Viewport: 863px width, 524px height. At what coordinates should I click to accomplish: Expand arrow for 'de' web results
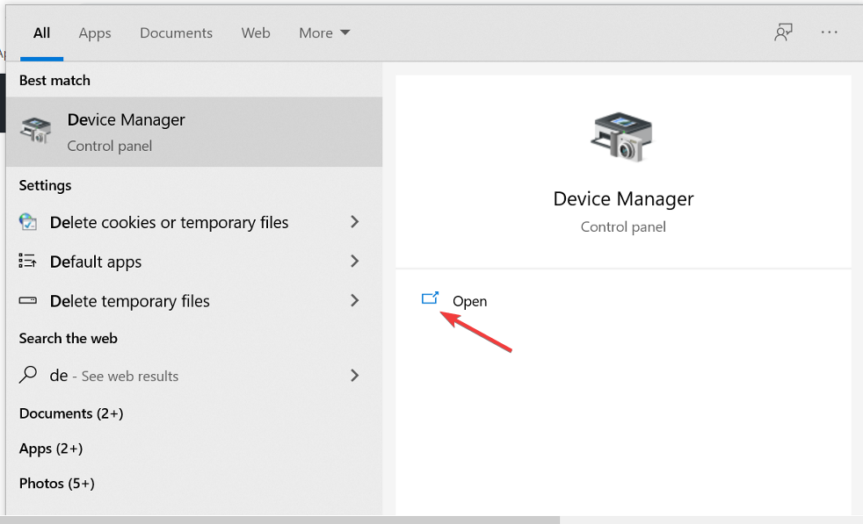(x=355, y=376)
